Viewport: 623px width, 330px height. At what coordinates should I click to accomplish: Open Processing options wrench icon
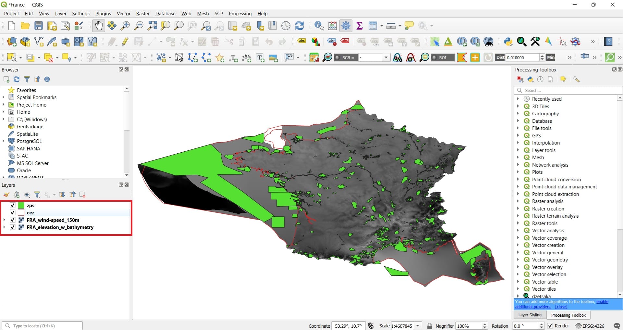coord(576,79)
